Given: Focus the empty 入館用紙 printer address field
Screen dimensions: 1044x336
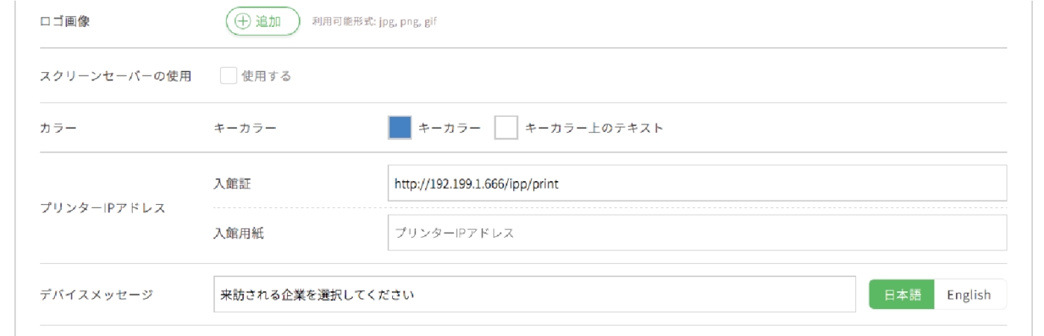Looking at the screenshot, I should coord(697,233).
